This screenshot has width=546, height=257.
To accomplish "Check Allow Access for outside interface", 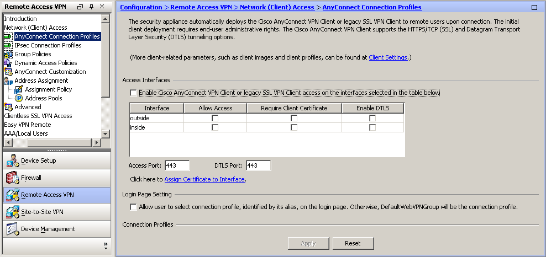I will pos(215,119).
